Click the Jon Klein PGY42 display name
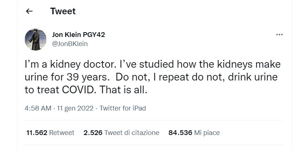The width and height of the screenshot is (294, 150). 79,35
